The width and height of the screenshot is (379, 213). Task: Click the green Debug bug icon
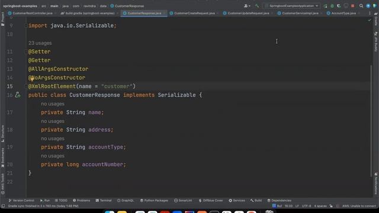point(332,6)
